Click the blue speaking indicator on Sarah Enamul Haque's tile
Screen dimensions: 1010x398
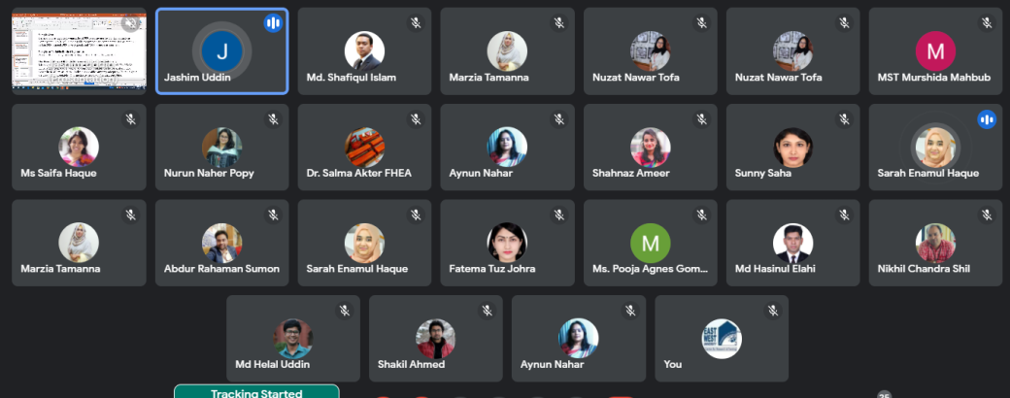[987, 119]
